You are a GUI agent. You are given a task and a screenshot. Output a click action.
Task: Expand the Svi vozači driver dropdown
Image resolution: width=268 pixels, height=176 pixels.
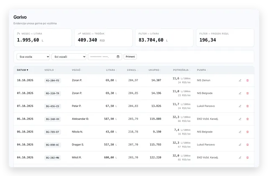tap(69, 57)
